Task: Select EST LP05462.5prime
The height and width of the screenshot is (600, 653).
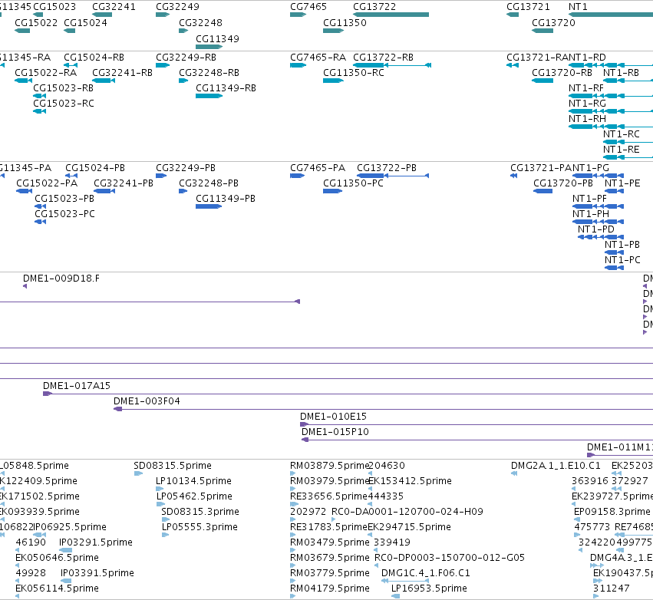Action: pyautogui.click(x=194, y=496)
